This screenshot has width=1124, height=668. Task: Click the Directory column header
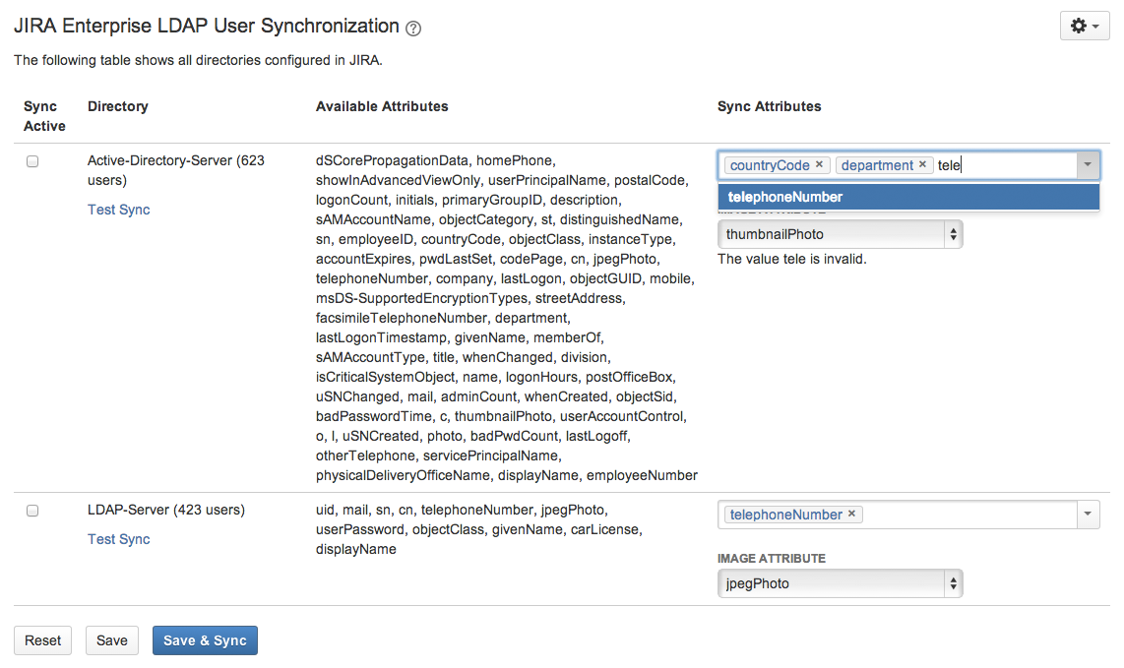coord(117,106)
